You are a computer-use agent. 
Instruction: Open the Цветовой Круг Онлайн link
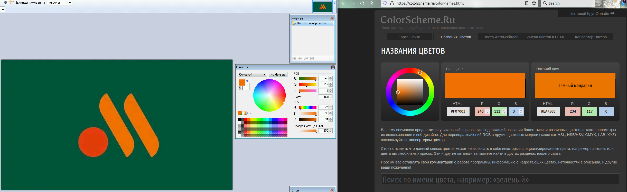click(592, 14)
